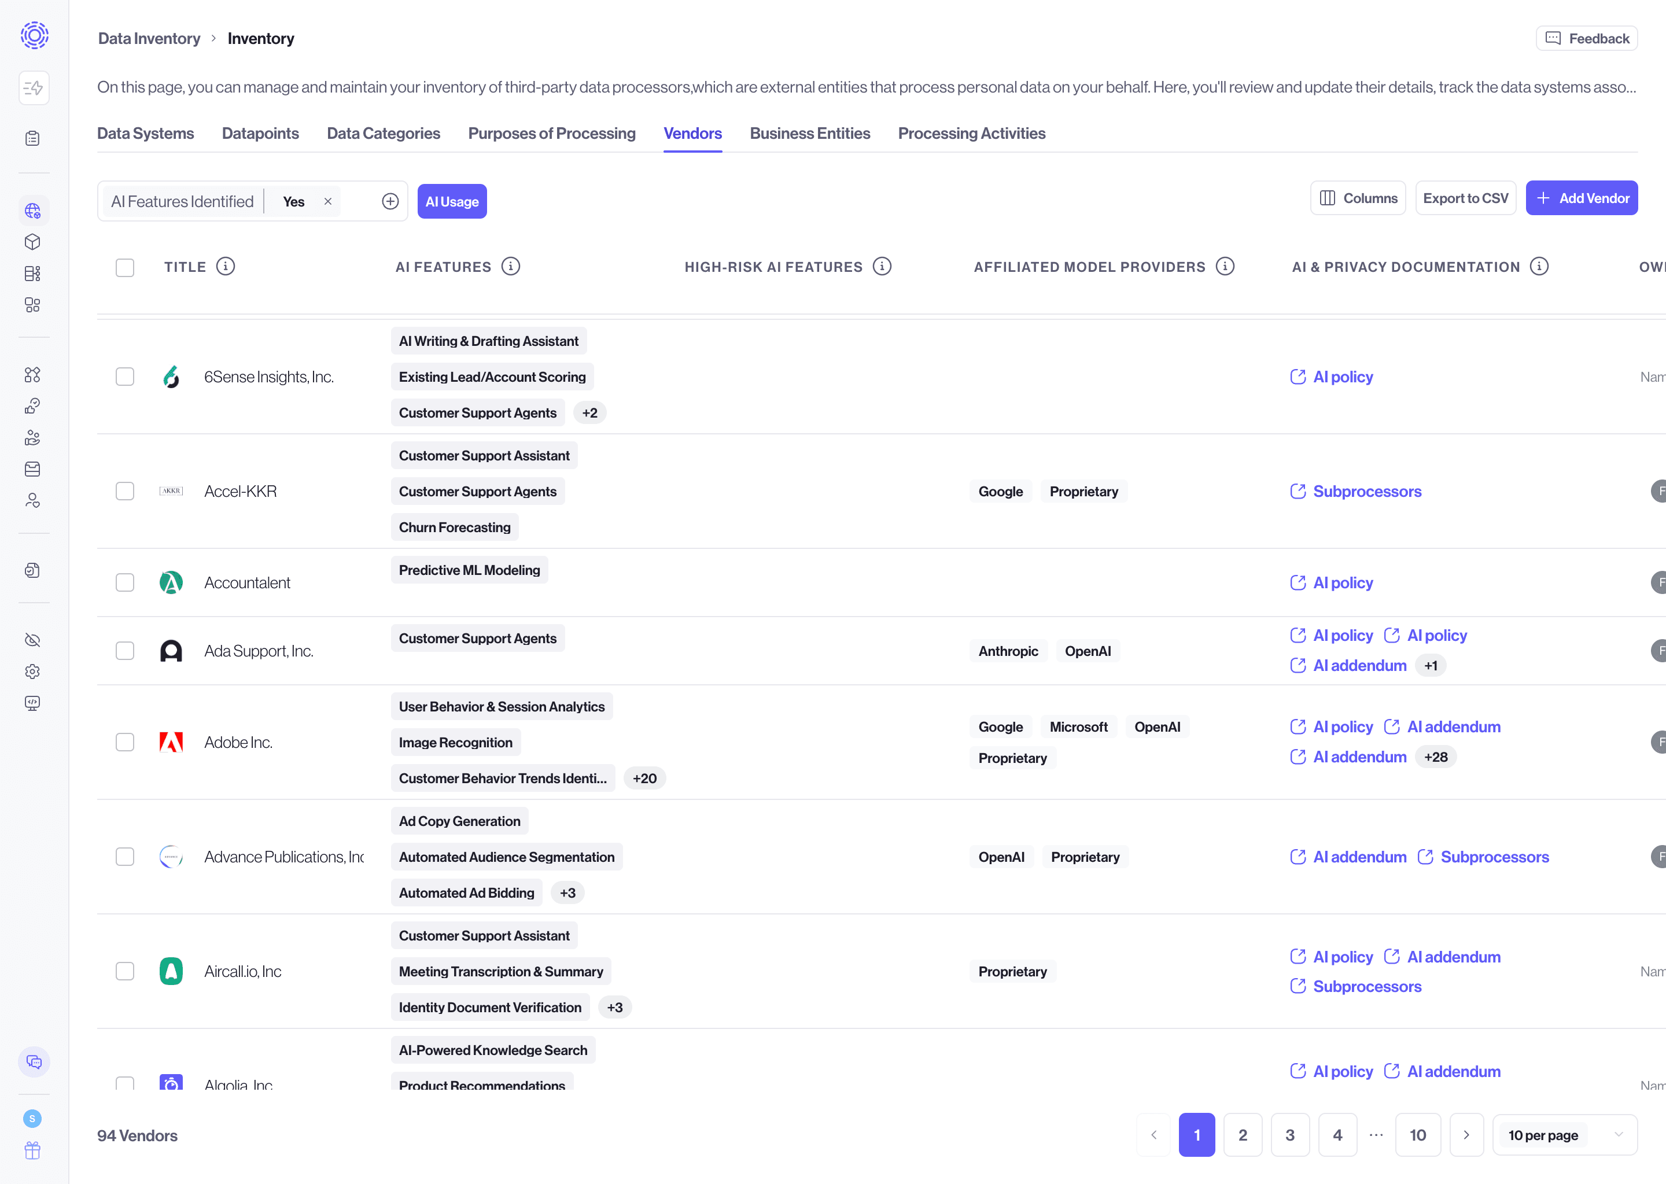Open the cube icon in the sidebar
Viewport: 1666px width, 1184px height.
[x=33, y=242]
